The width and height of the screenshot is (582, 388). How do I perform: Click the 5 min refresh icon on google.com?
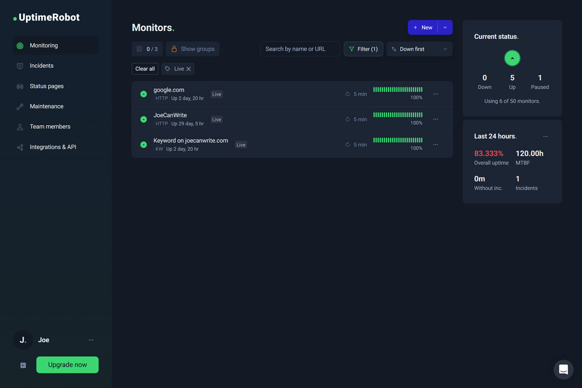pos(347,94)
